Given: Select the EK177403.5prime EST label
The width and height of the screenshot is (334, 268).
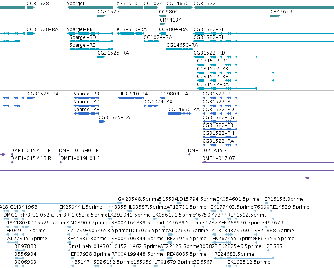Looking at the screenshot, I should [232, 207].
